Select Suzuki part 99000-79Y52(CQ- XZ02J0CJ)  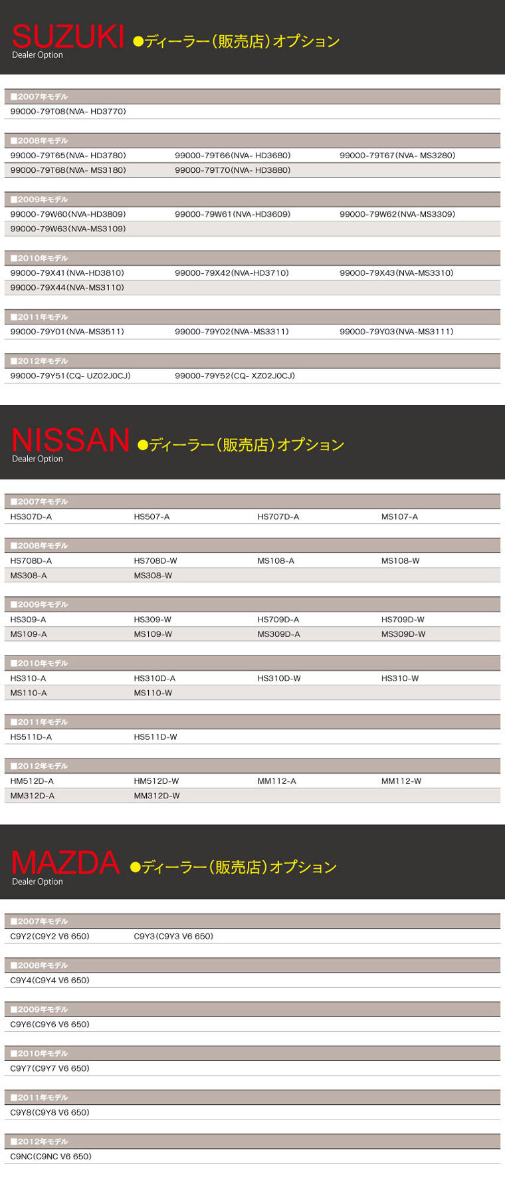tap(235, 376)
